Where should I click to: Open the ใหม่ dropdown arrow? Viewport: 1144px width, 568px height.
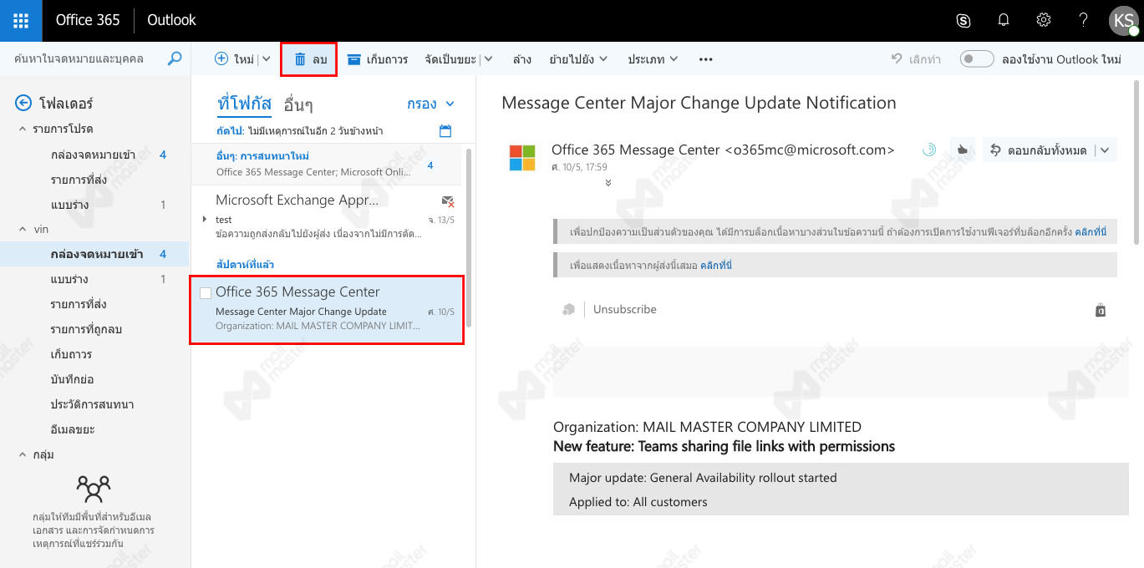point(267,59)
